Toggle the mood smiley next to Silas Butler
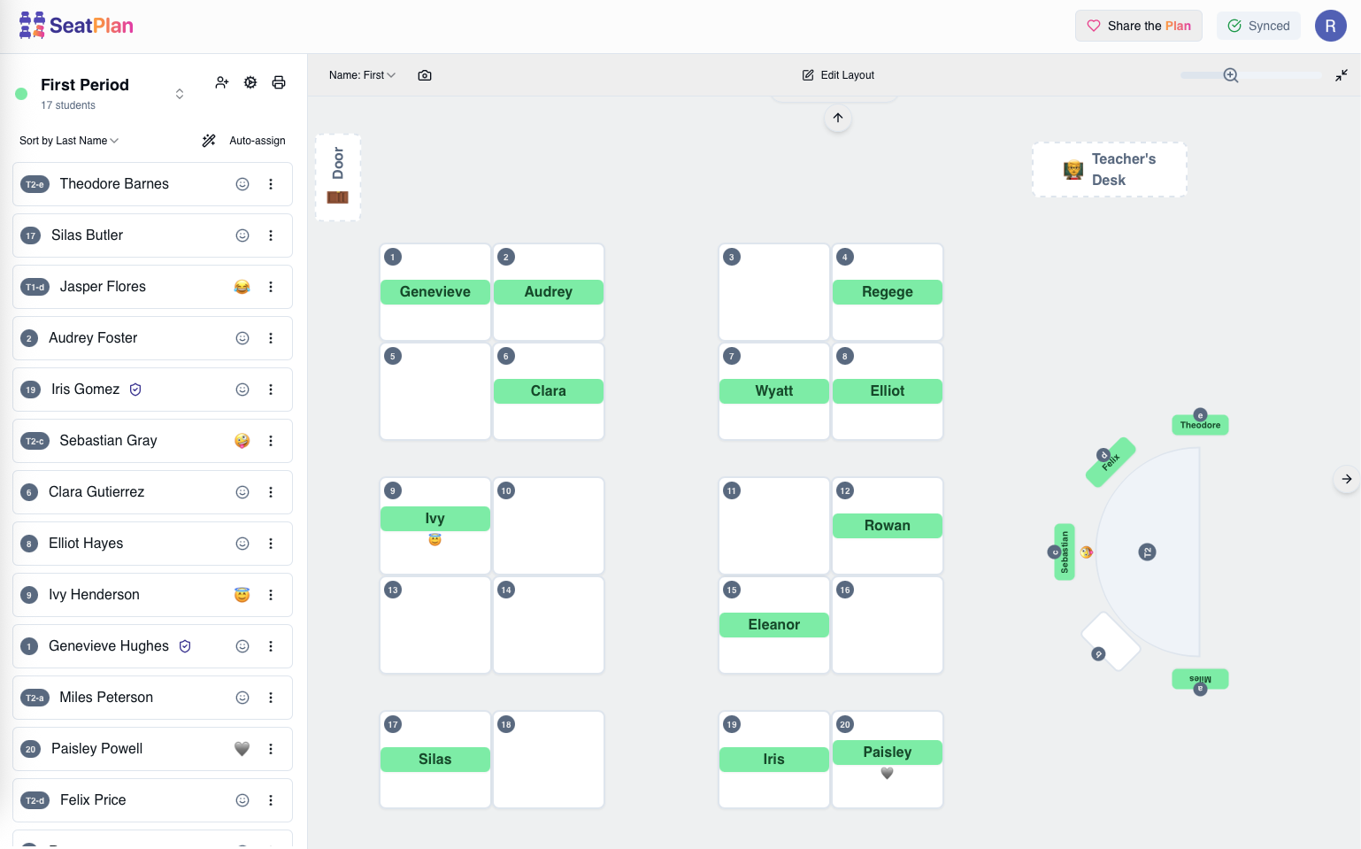 pos(242,235)
